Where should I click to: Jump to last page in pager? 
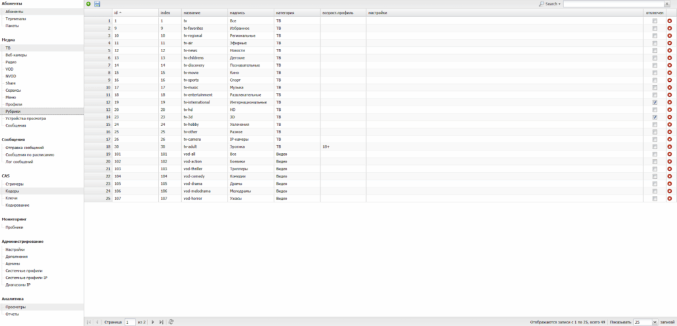[x=161, y=321]
